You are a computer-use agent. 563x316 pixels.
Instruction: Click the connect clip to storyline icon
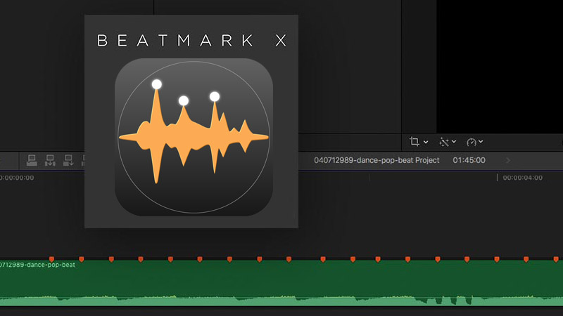point(32,160)
